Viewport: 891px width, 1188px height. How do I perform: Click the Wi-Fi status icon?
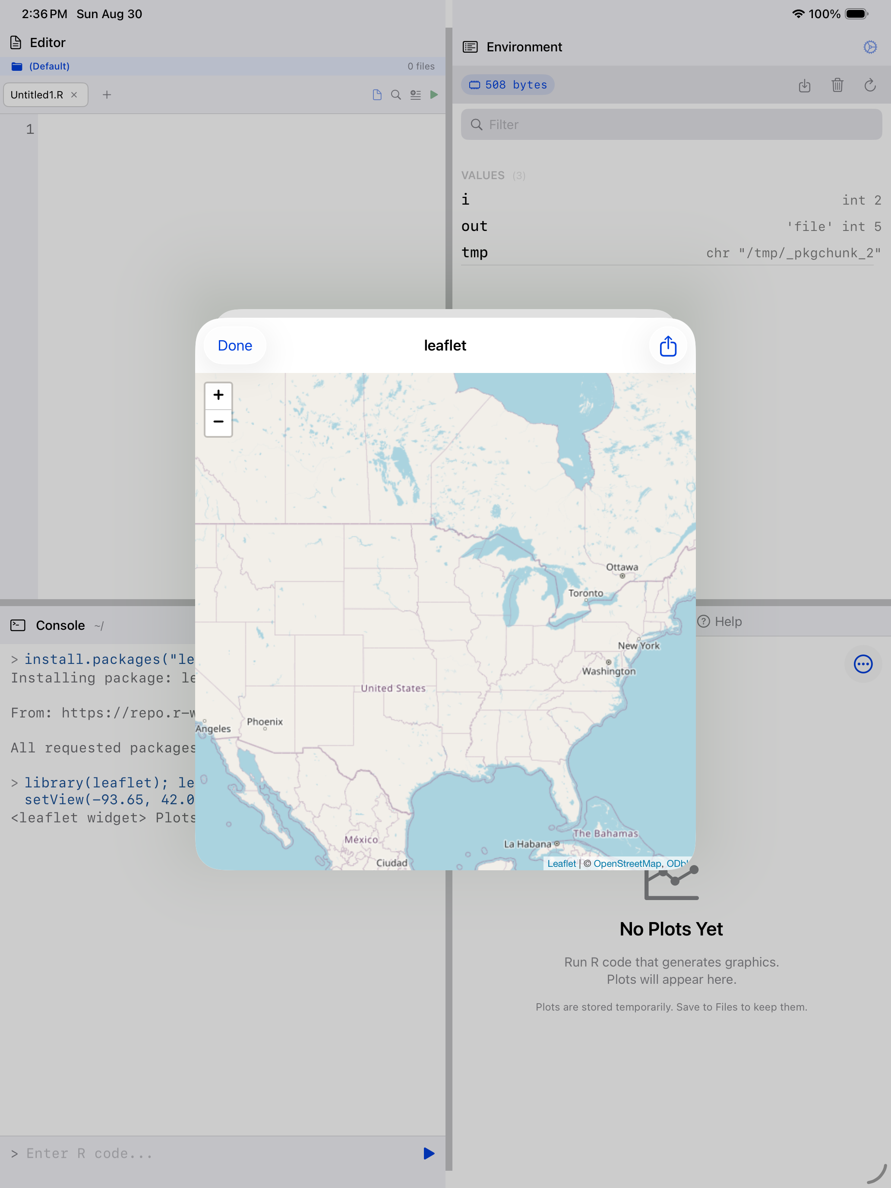(798, 14)
